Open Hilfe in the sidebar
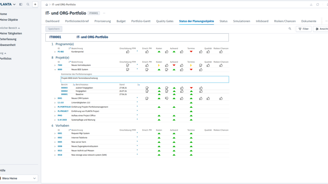This screenshot has height=184, width=328. tap(3, 171)
